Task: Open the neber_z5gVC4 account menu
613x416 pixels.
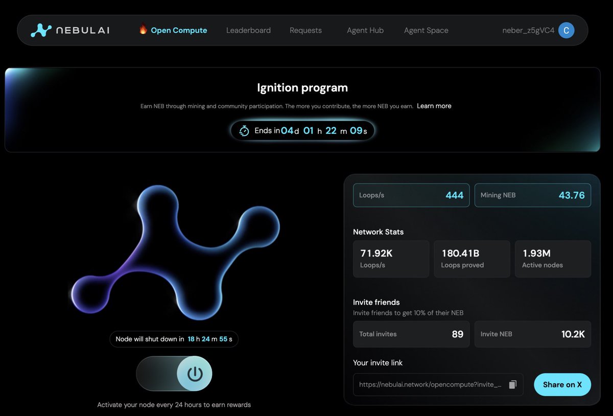Action: [x=528, y=30]
